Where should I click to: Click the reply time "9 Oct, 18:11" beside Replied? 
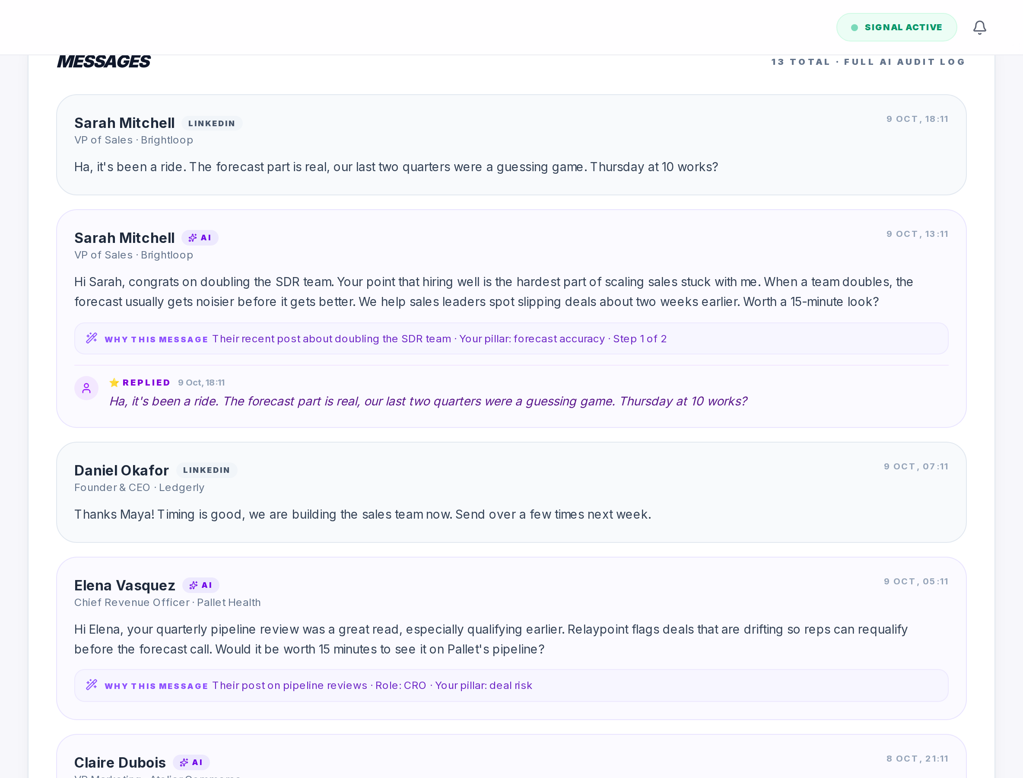pyautogui.click(x=201, y=383)
